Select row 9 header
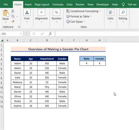139x130 pixels. (x=2, y=82)
